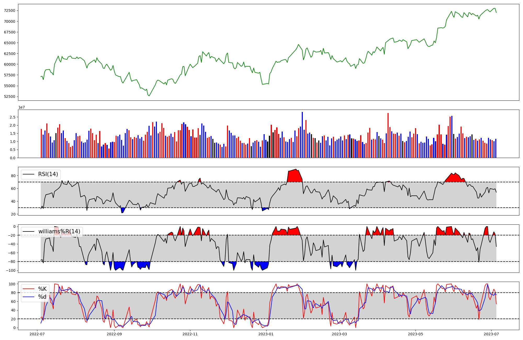
Task: Click the 2023-03 x-axis date label
Action: (339, 334)
